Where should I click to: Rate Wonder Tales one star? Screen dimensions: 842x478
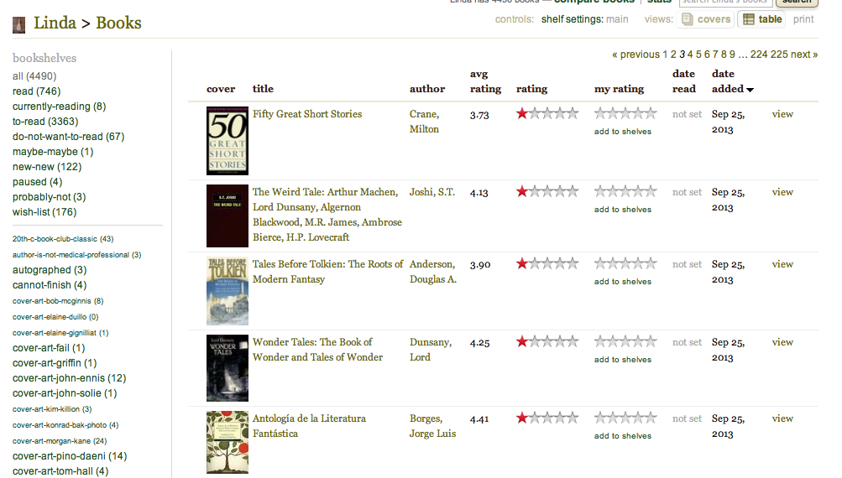[600, 341]
